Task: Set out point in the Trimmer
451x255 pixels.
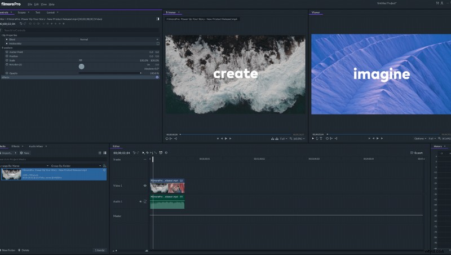Action: click(x=175, y=138)
